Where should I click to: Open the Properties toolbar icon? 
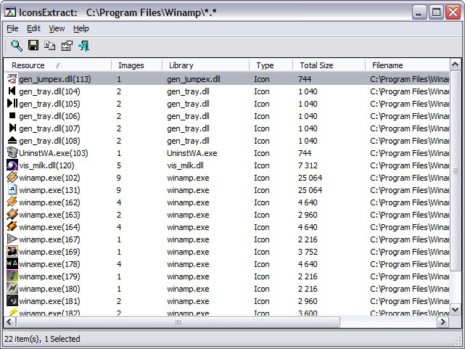pos(67,46)
